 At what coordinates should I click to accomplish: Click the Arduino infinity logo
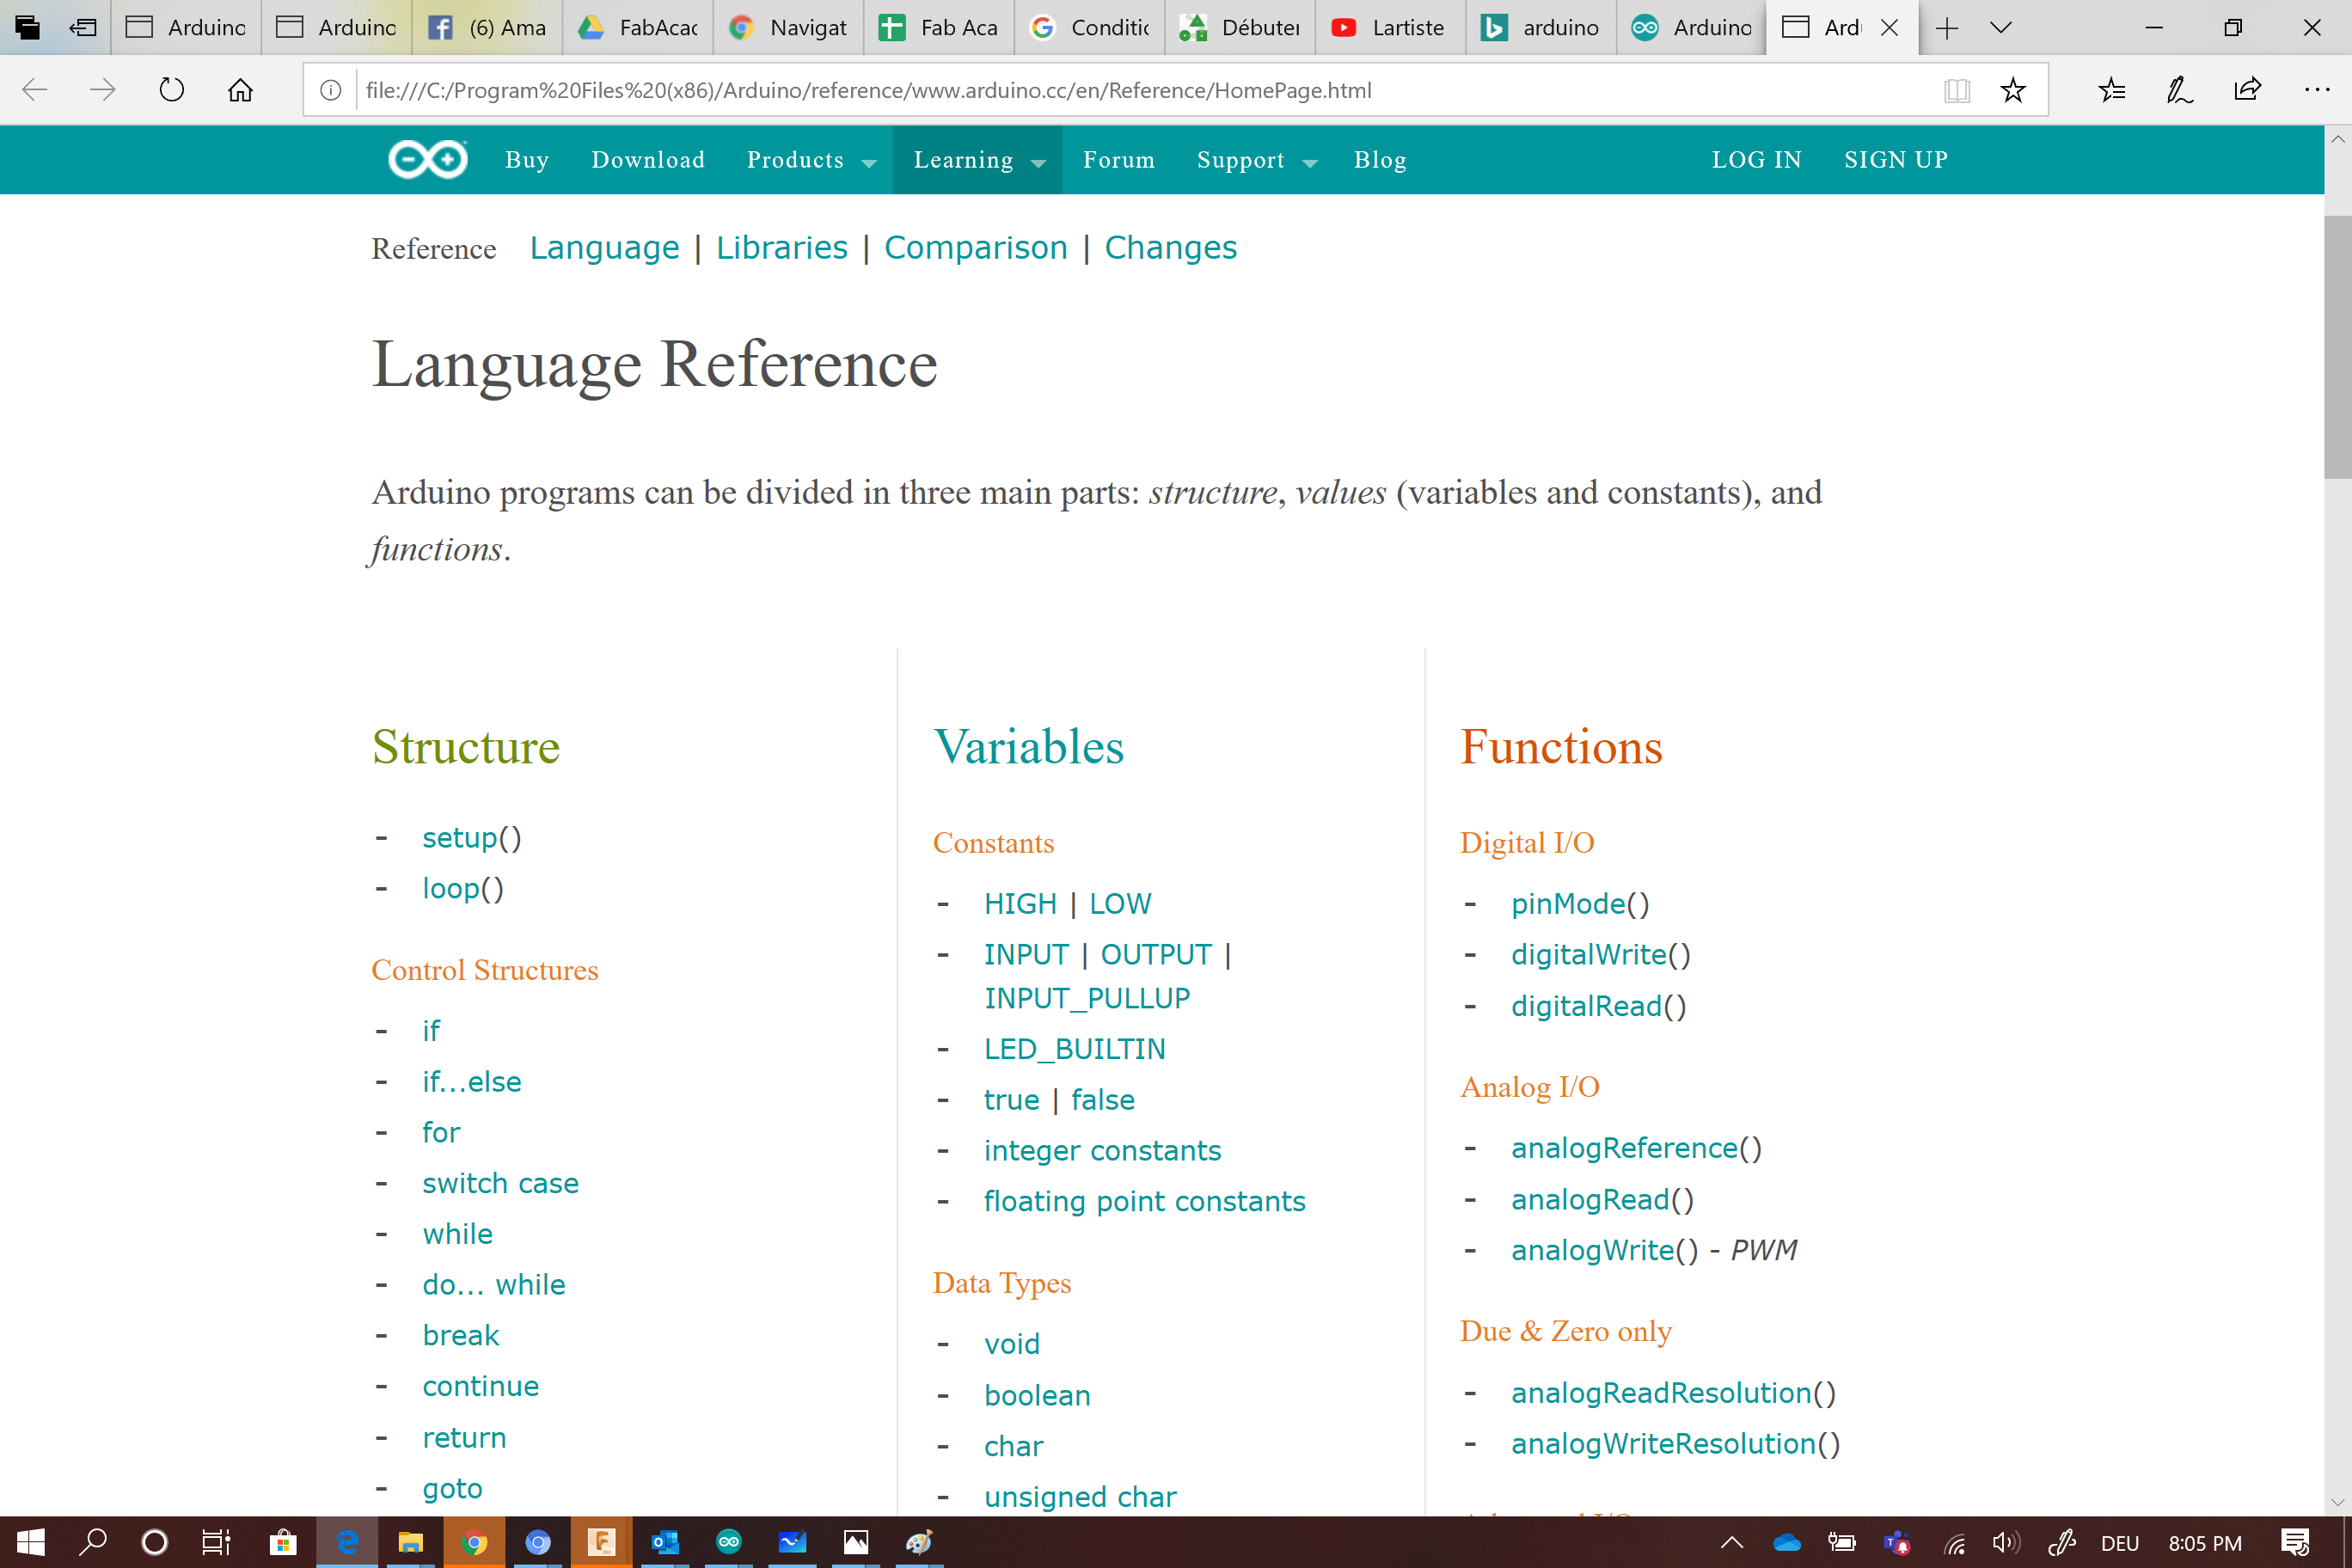click(427, 160)
